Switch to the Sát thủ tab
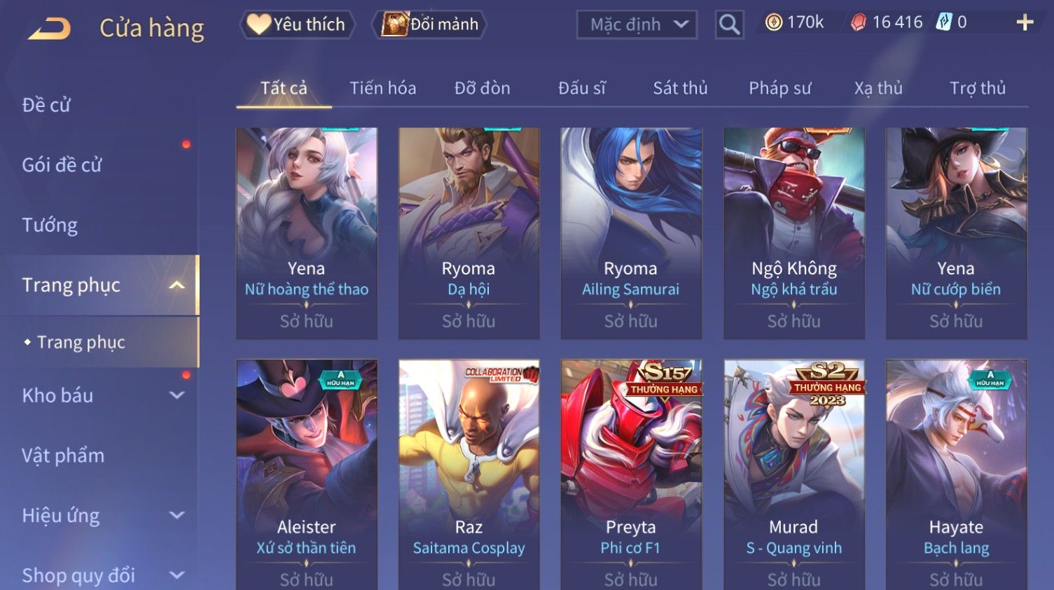 680,88
